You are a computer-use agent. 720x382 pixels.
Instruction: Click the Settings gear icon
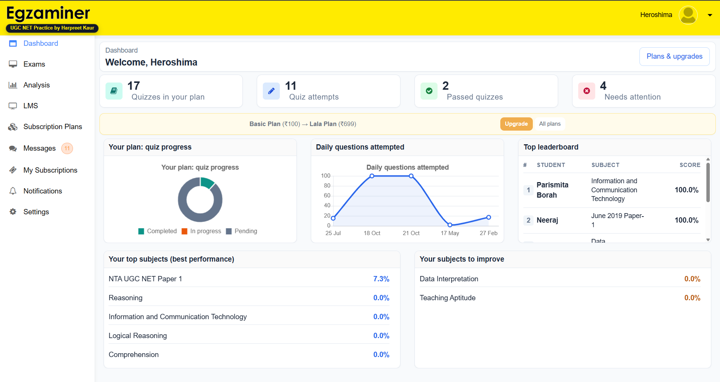[x=13, y=212]
